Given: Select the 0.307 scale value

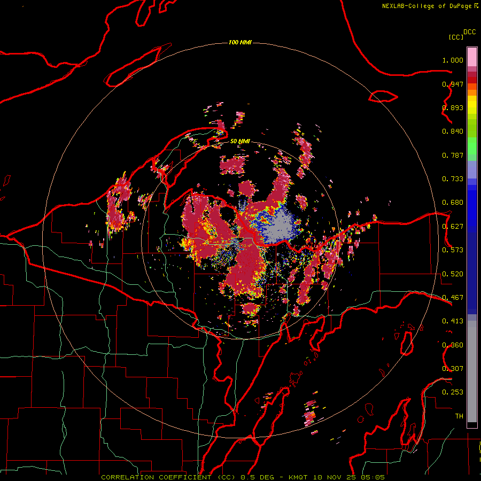Looking at the screenshot, I should point(453,369).
